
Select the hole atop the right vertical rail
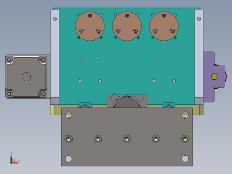pyautogui.click(x=199, y=19)
